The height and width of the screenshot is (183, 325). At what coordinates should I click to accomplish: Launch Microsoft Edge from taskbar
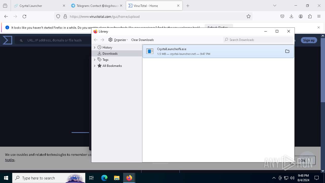104,178
